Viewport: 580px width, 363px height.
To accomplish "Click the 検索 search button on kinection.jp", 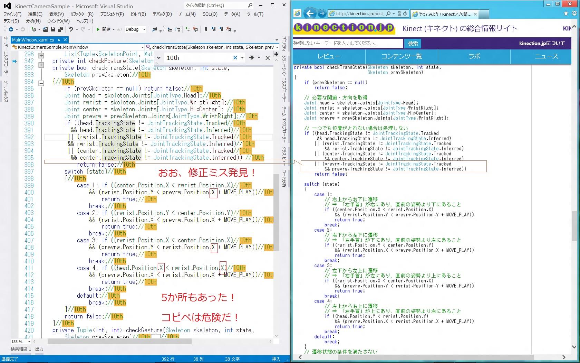I will click(413, 43).
